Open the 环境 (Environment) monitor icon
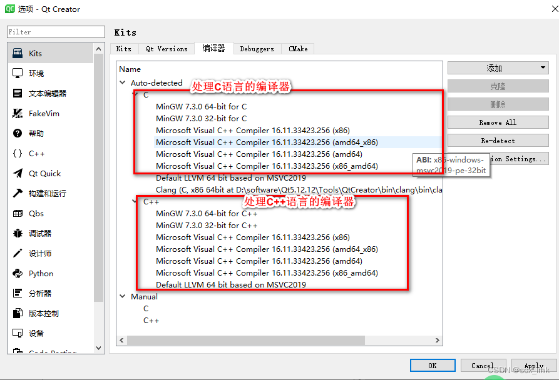559x380 pixels. click(x=18, y=73)
